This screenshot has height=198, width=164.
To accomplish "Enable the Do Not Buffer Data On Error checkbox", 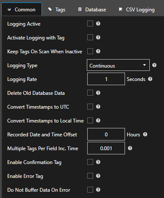I will (90, 190).
